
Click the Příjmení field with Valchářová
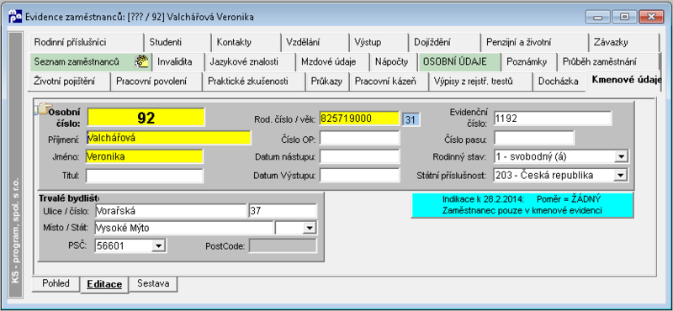[x=168, y=138]
